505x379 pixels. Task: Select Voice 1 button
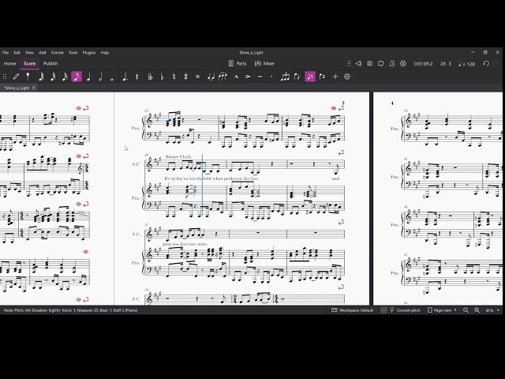pos(310,77)
